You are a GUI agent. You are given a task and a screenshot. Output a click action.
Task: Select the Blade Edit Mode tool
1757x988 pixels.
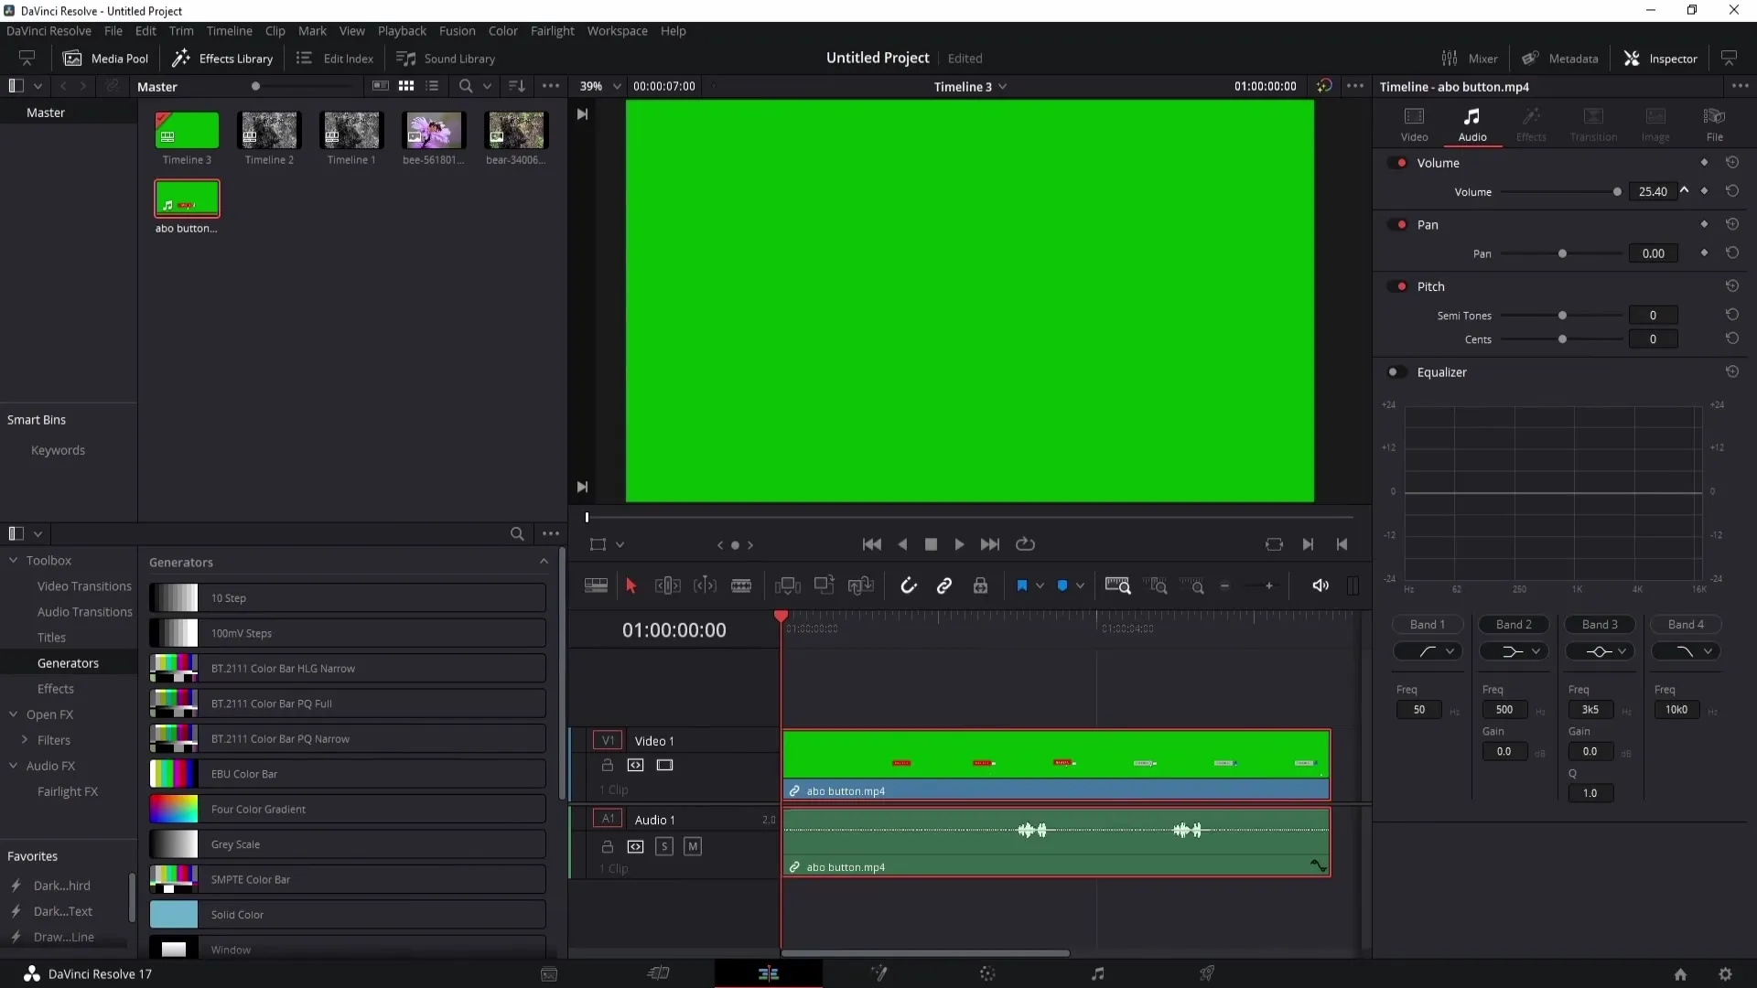pyautogui.click(x=741, y=586)
